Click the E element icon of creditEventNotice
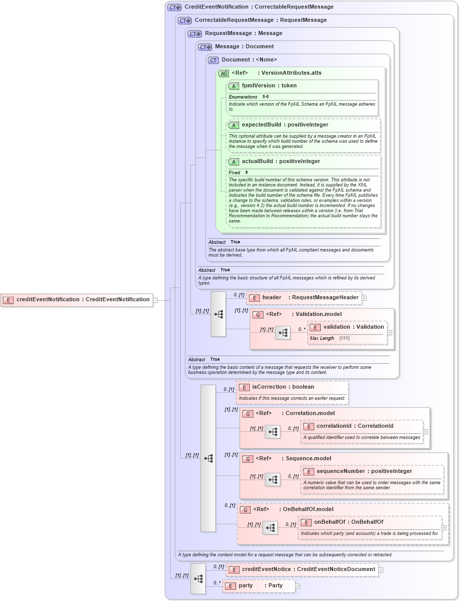This screenshot has width=460, height=601. coord(234,570)
